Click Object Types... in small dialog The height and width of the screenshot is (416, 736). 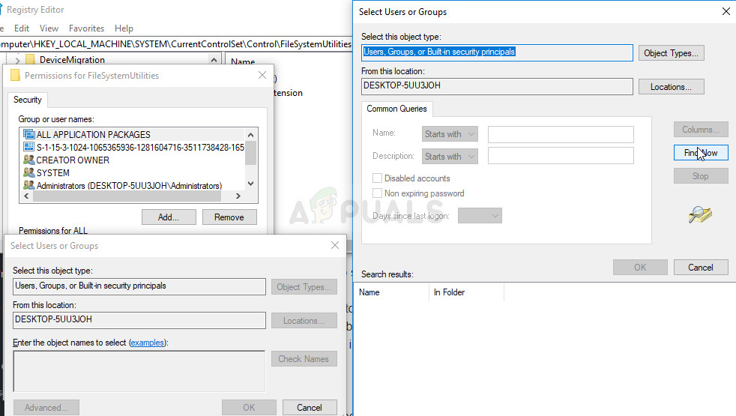(304, 287)
